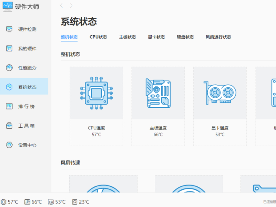Image resolution: width=276 pixels, height=207 pixels.
Task: Click the 风扇转速 section heading
Action: point(70,163)
